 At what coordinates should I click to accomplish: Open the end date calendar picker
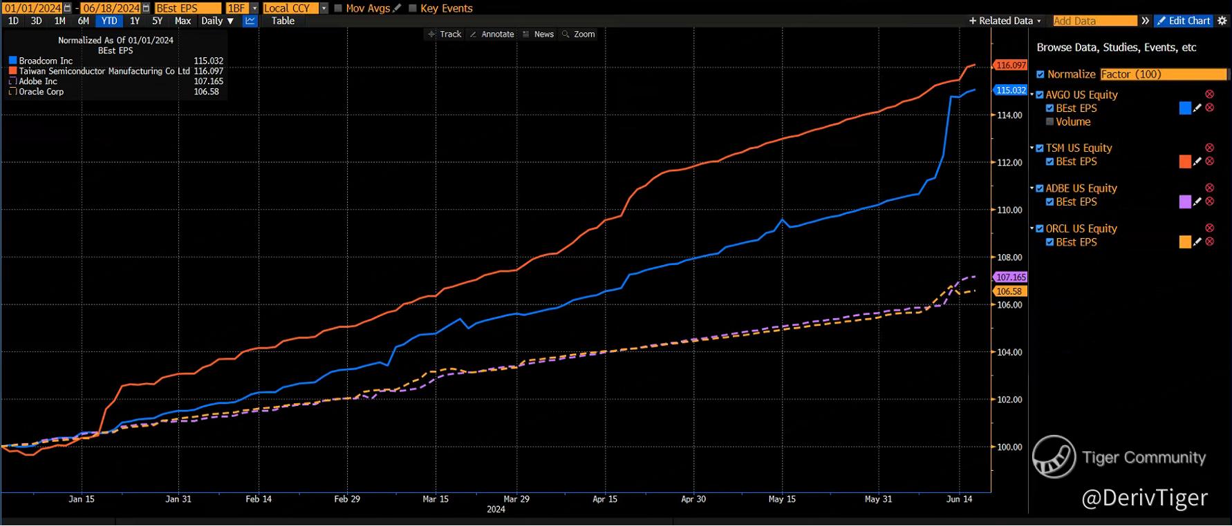pos(146,8)
